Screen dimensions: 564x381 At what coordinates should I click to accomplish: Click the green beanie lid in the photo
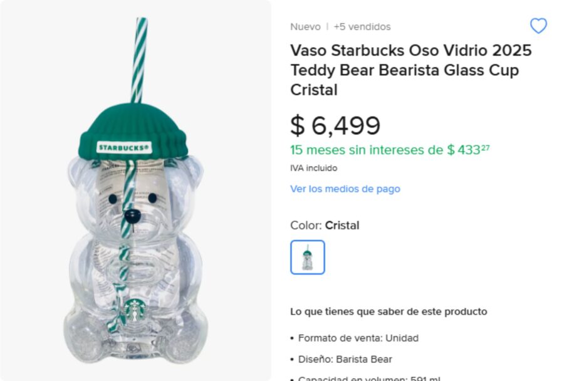(133, 133)
